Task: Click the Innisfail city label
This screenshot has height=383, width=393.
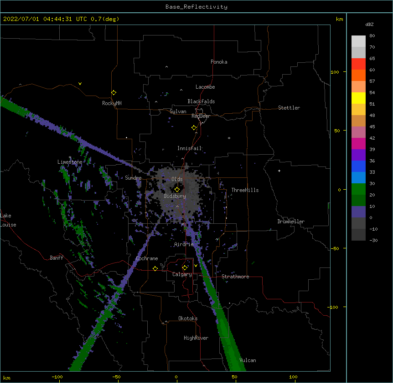Action: point(190,148)
